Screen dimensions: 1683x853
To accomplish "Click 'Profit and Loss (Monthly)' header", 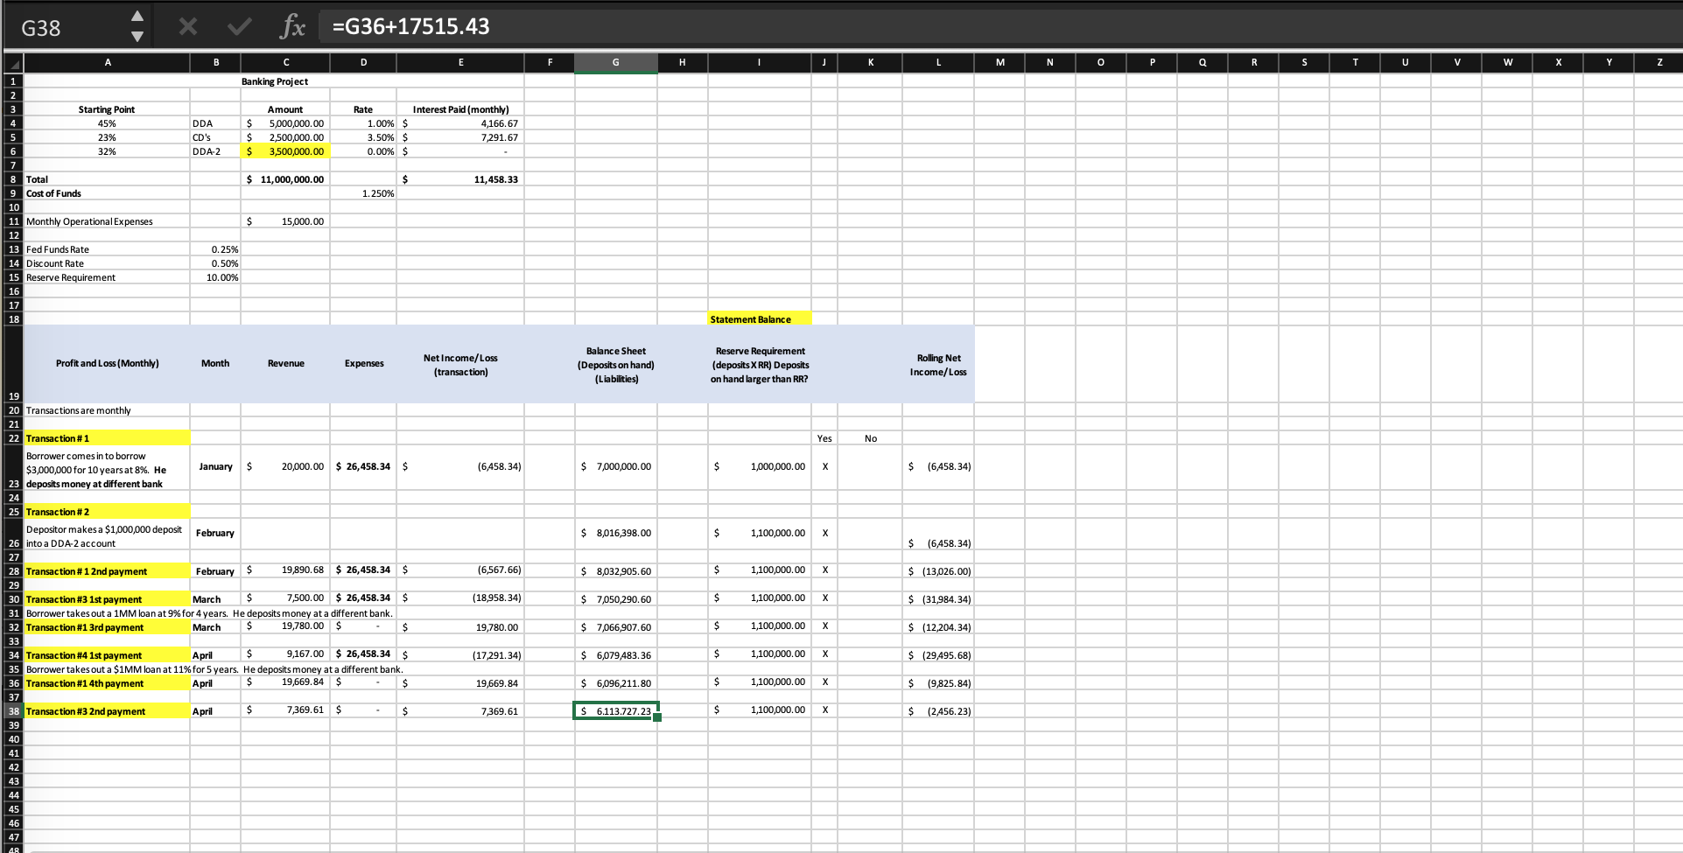I will click(107, 363).
